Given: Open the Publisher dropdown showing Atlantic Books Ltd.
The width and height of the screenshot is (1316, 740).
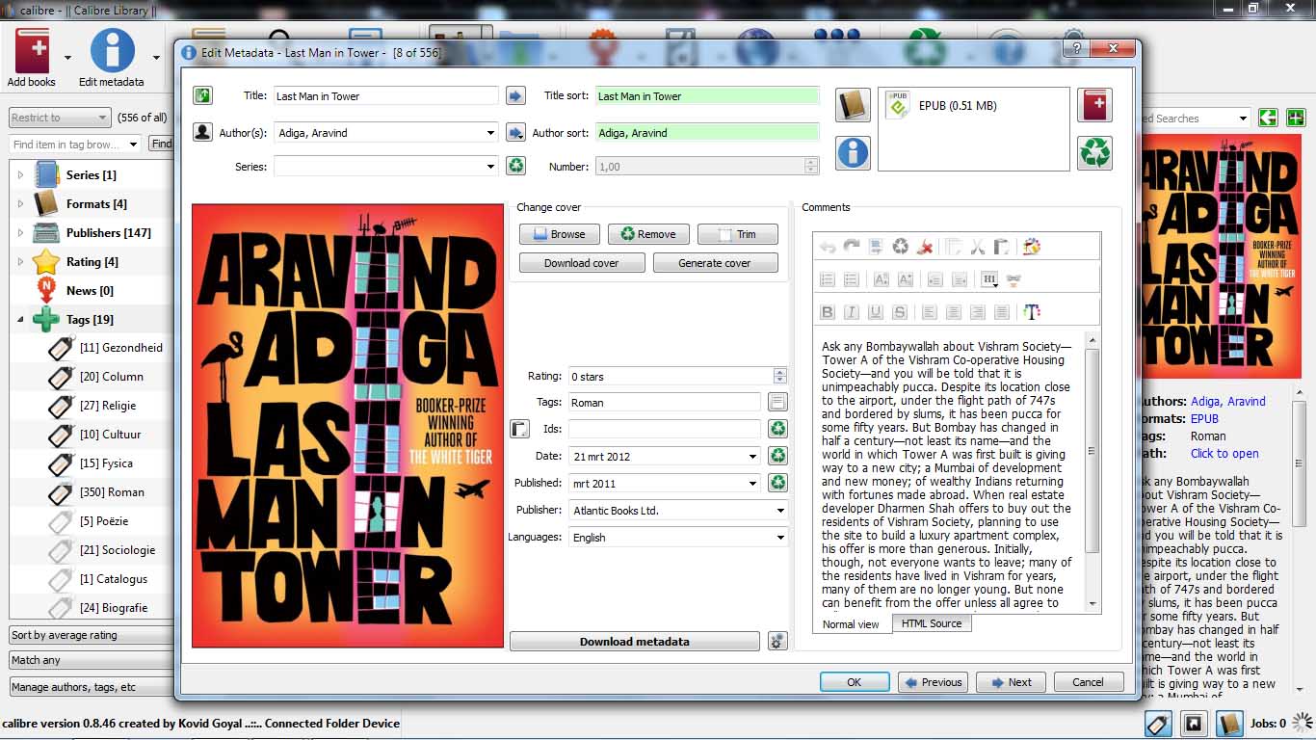Looking at the screenshot, I should click(780, 511).
